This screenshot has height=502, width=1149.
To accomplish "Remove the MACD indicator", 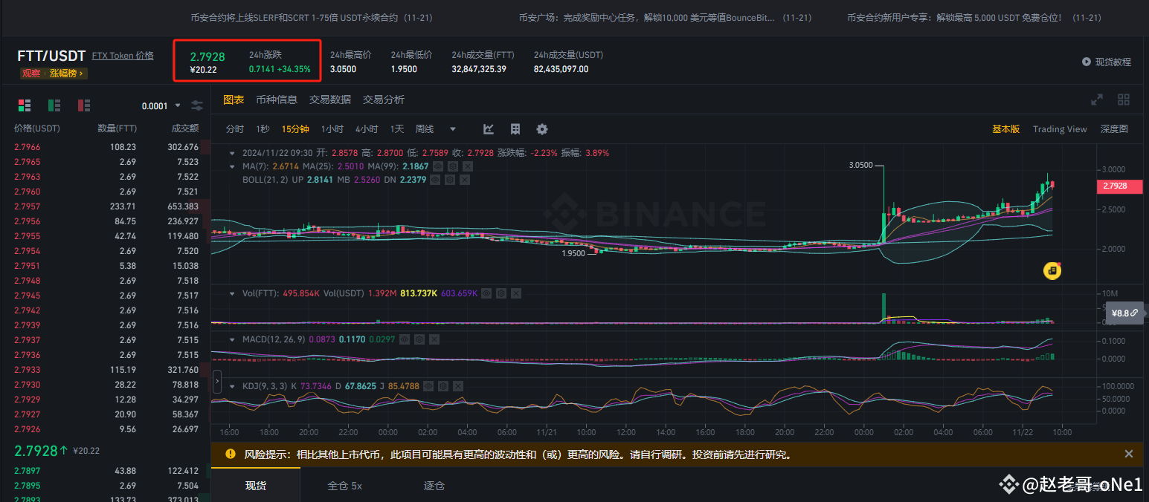I will (x=434, y=339).
